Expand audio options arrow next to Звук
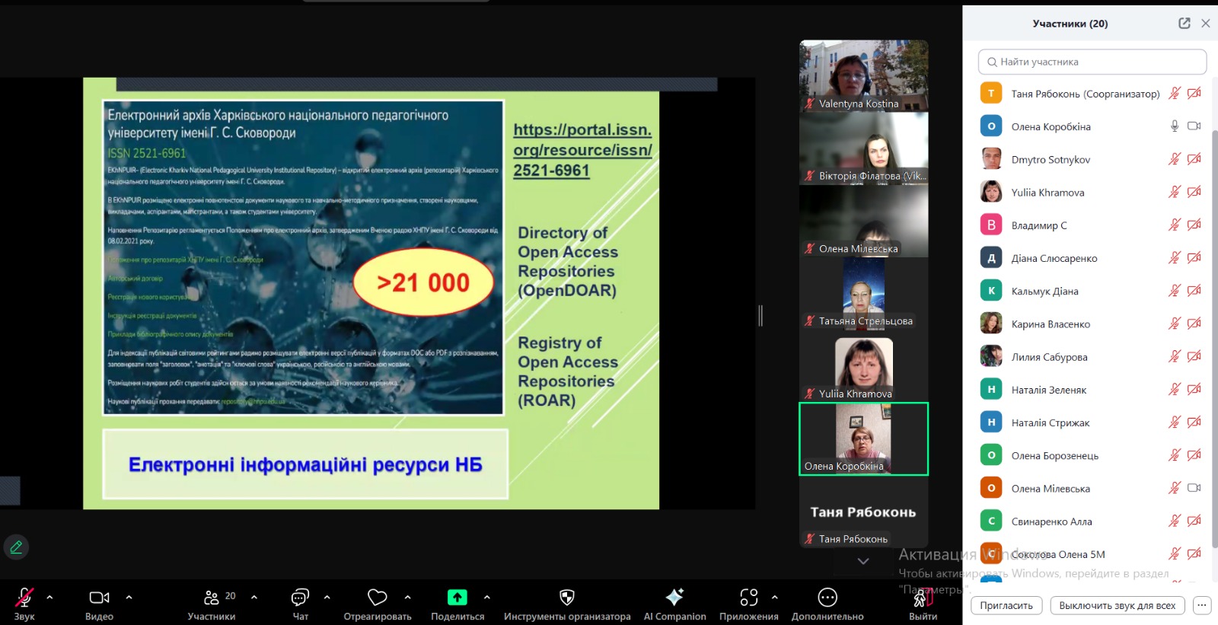The width and height of the screenshot is (1218, 625). pyautogui.click(x=50, y=597)
